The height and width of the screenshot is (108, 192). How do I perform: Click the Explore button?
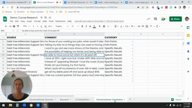tap(176, 100)
